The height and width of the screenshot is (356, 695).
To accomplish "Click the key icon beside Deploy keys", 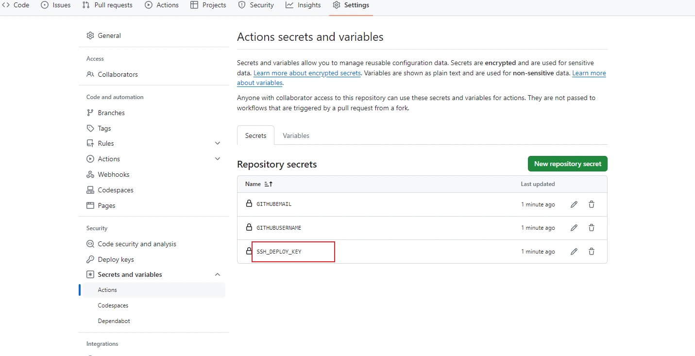I will [x=90, y=259].
